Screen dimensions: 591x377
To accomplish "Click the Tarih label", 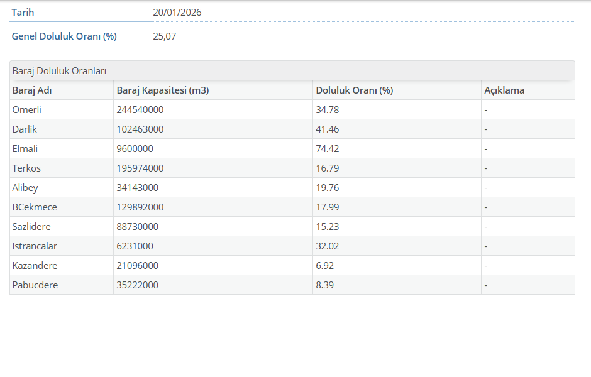I will [23, 13].
